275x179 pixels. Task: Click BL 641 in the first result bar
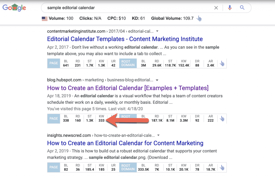(66, 63)
